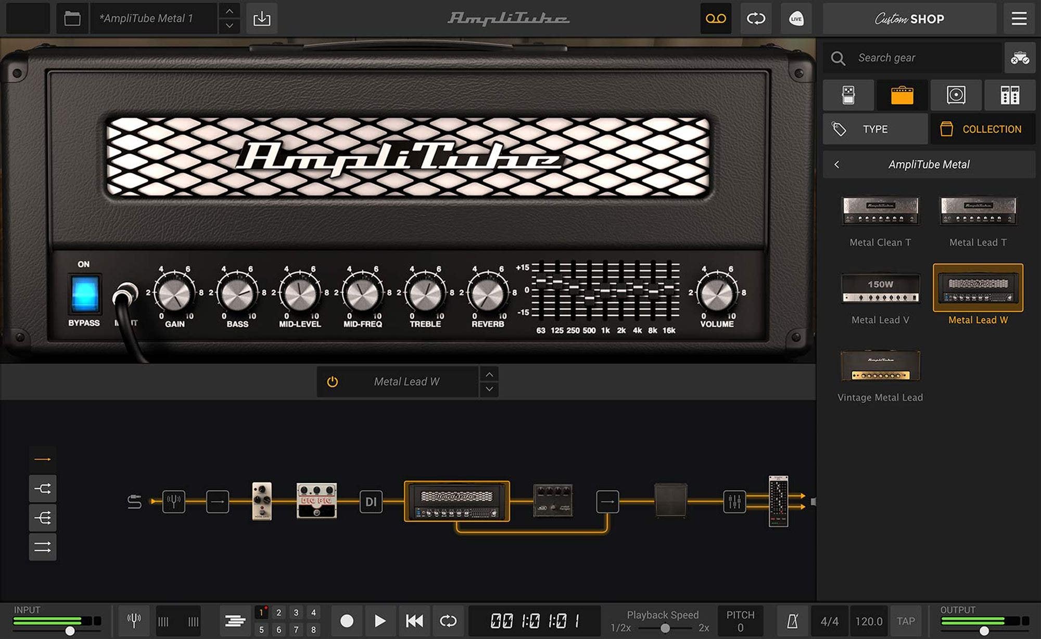Open tuner from bottom bar
This screenshot has width=1041, height=639.
(x=134, y=621)
